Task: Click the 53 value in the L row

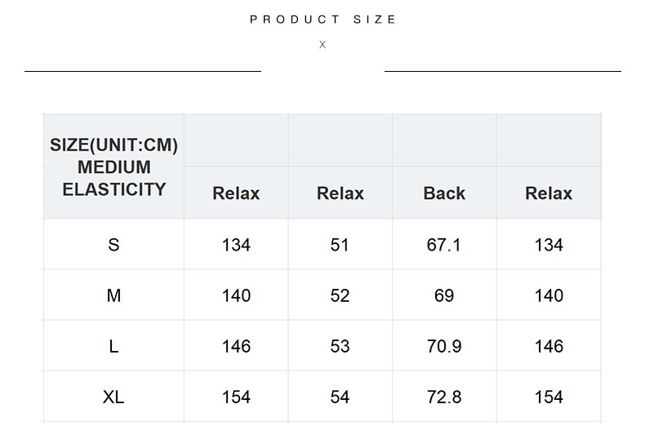Action: pos(340,346)
